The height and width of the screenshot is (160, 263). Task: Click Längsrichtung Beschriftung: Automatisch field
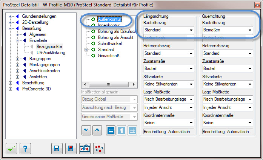click(169, 132)
